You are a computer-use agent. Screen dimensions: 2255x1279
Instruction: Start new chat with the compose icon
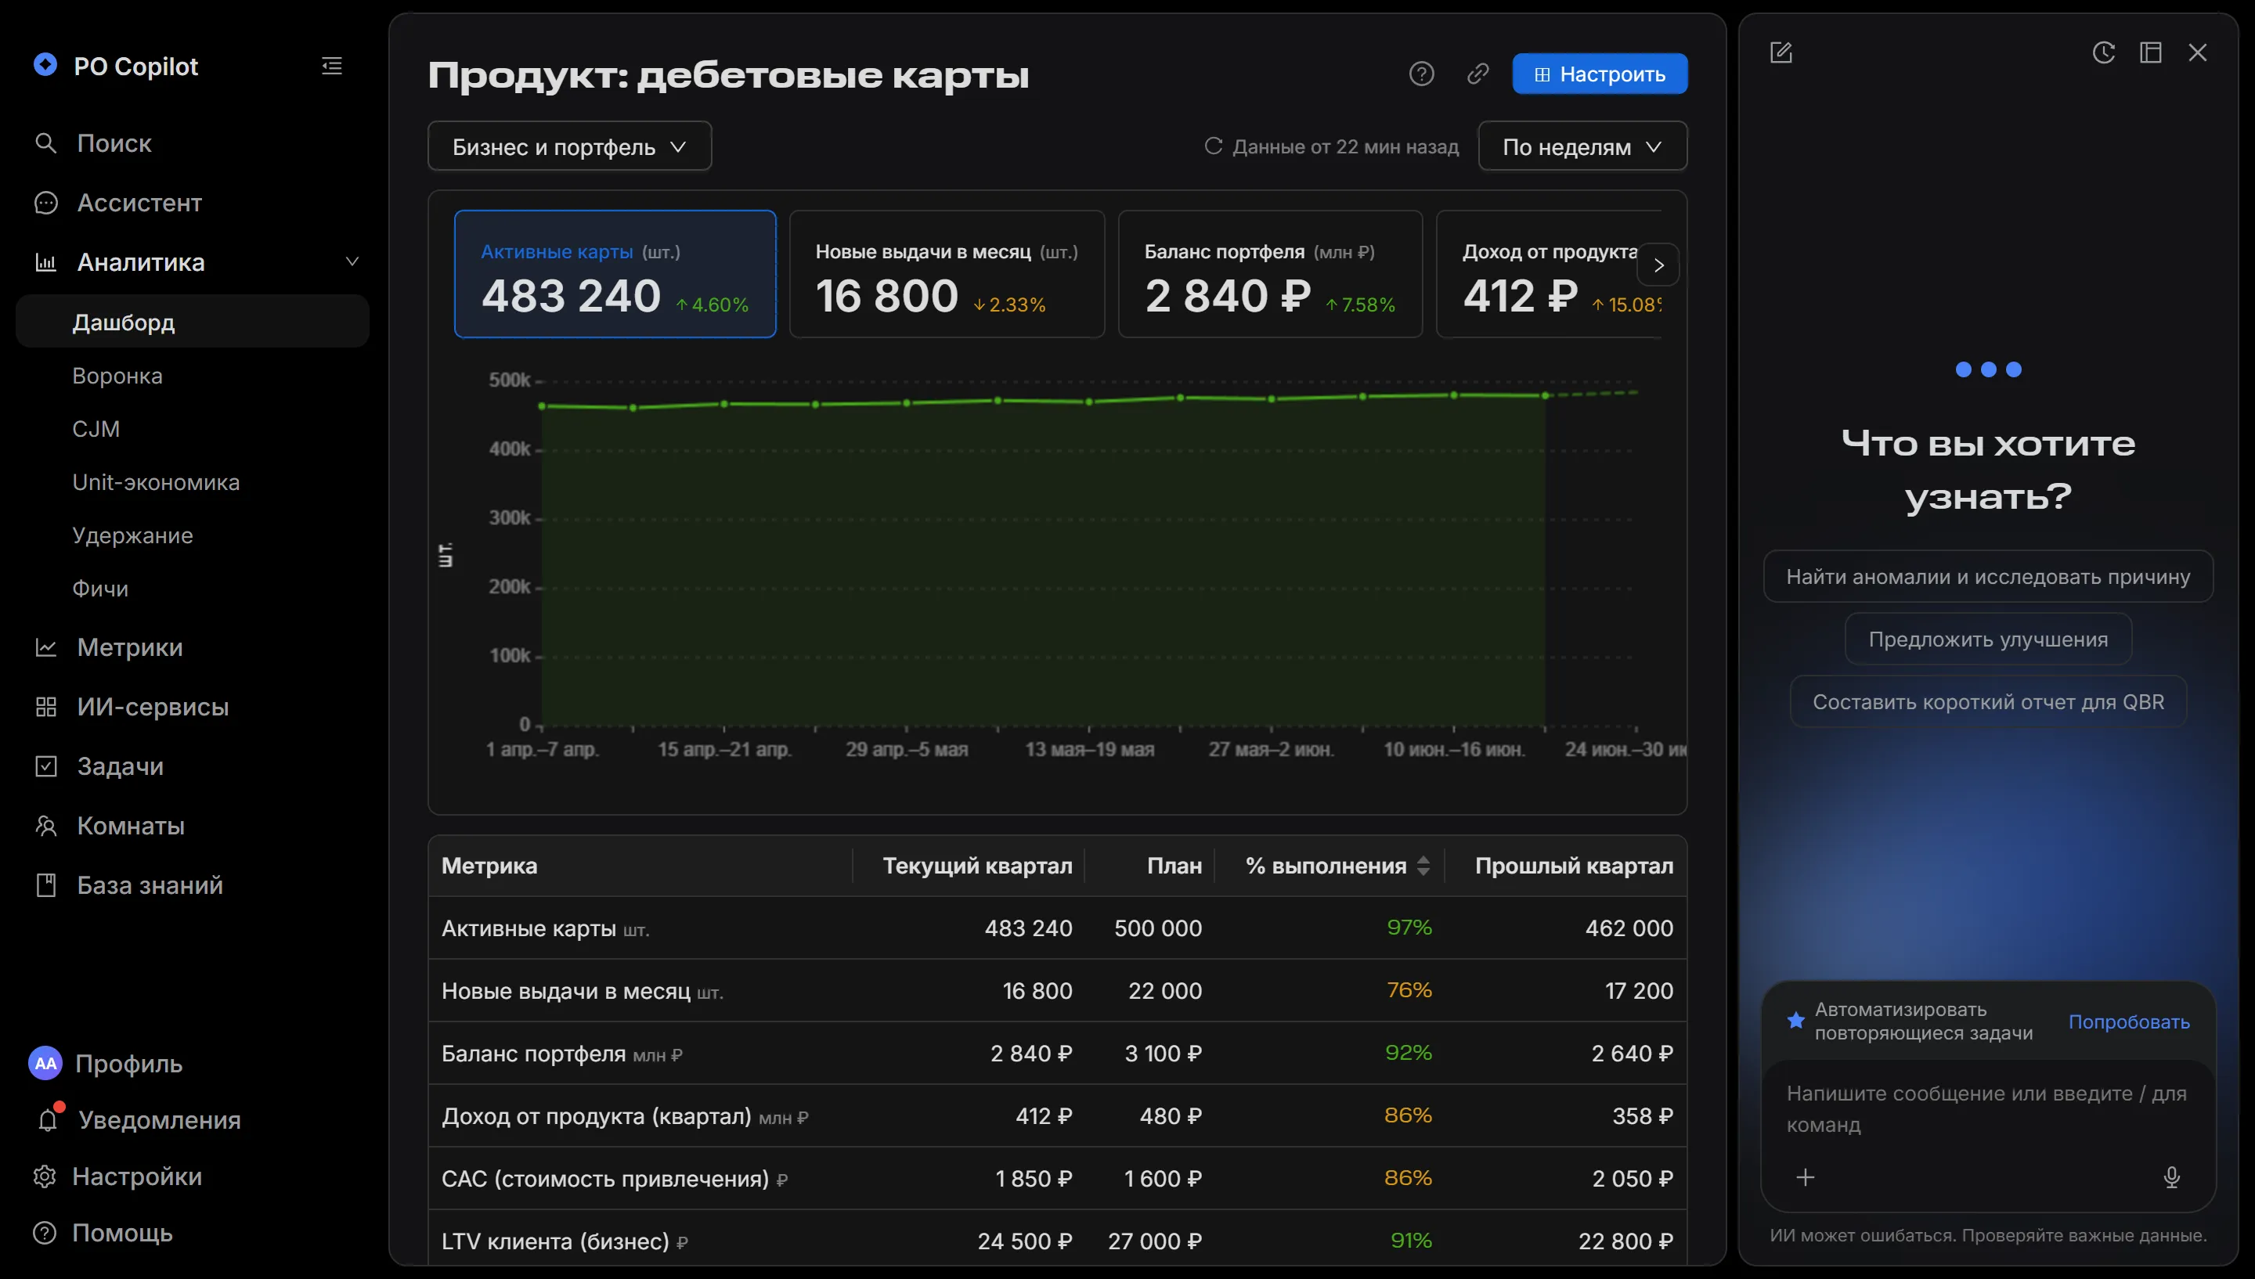click(1781, 52)
